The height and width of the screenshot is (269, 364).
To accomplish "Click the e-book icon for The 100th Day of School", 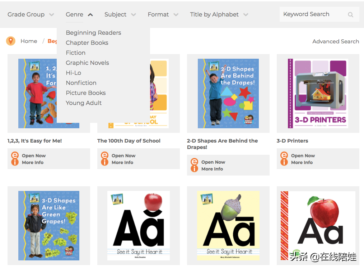I will point(105,155).
